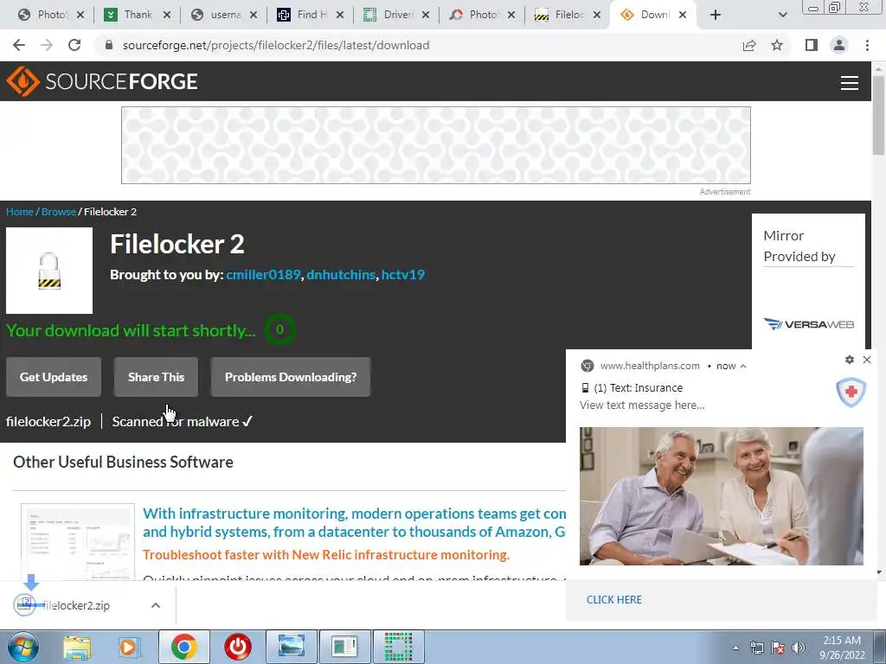Click the VersaWeb mirror logo
This screenshot has height=664, width=886.
tap(809, 324)
